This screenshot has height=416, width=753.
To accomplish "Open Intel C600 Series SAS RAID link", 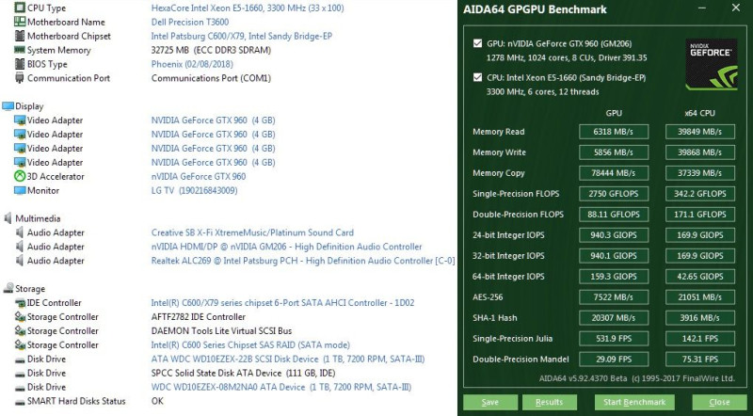I will [x=250, y=344].
